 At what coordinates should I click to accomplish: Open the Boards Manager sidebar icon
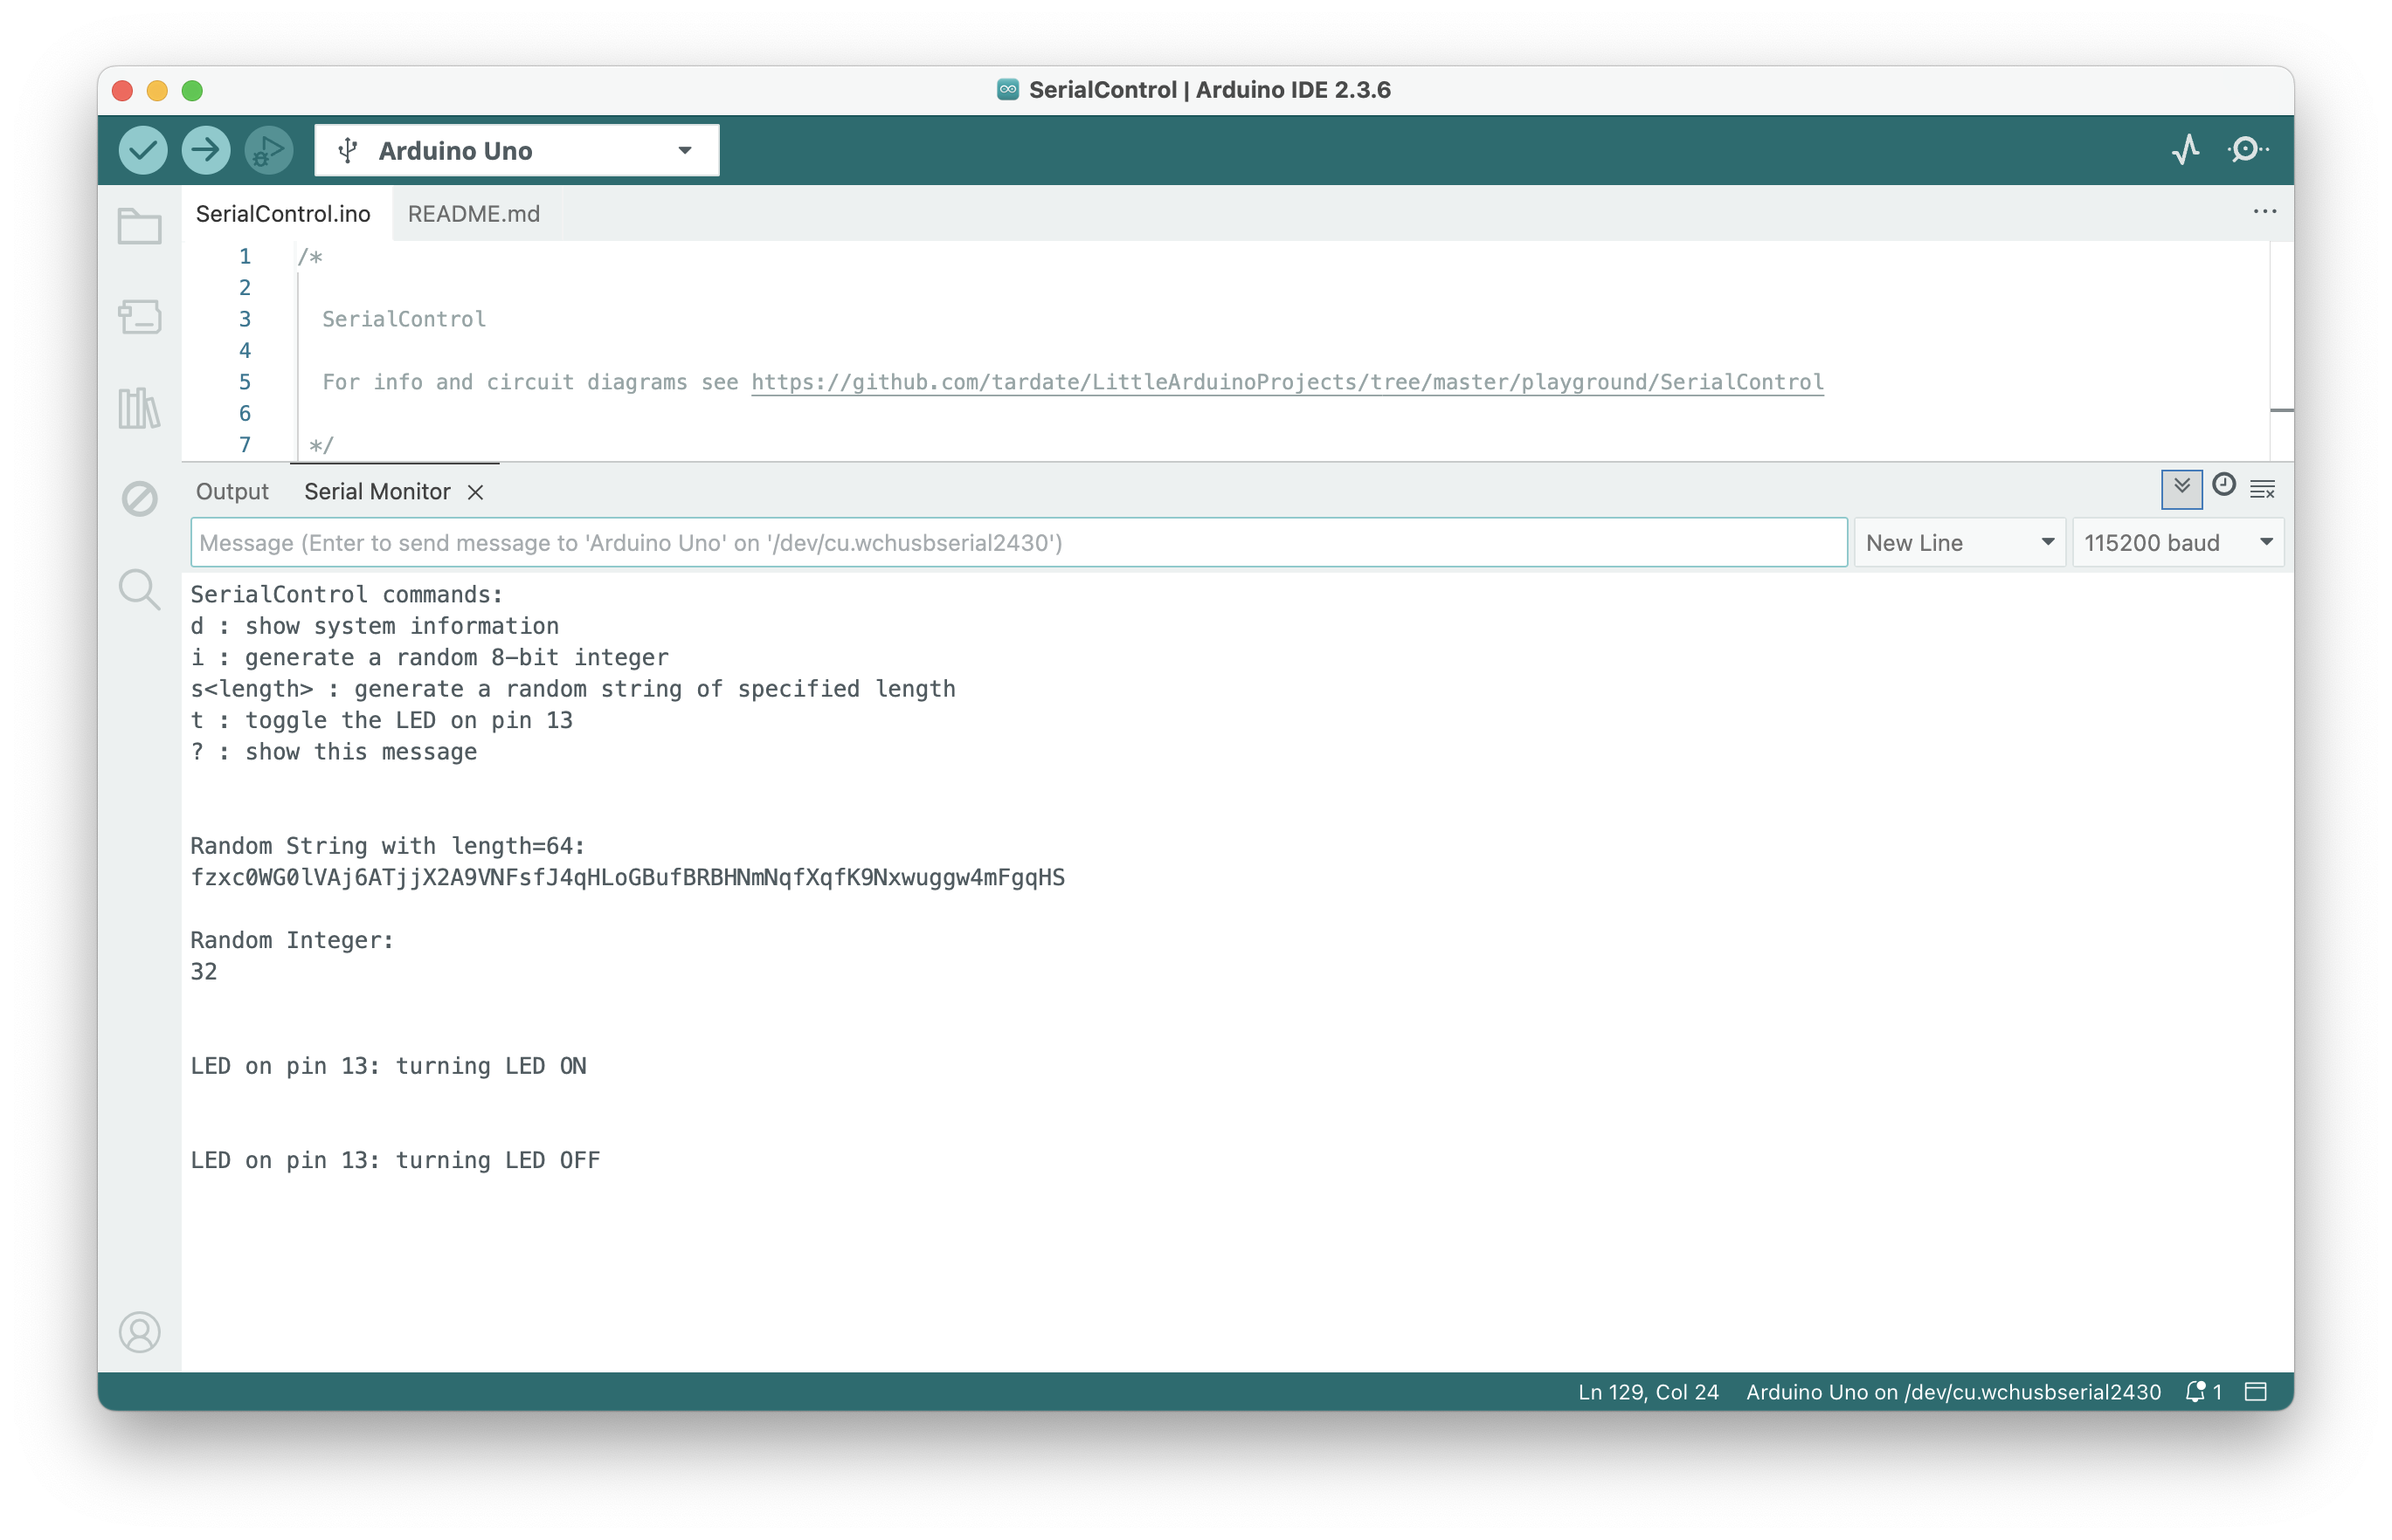[140, 317]
